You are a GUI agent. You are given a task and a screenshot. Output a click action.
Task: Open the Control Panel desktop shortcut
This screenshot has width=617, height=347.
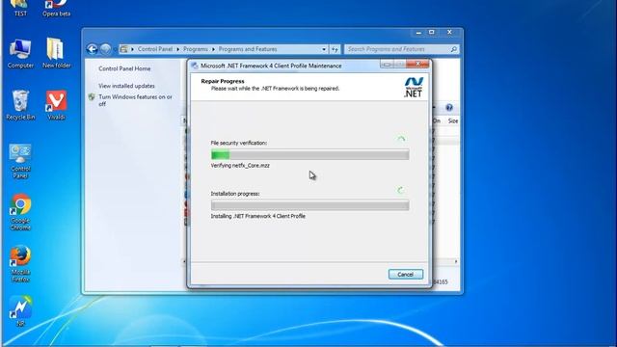click(20, 161)
